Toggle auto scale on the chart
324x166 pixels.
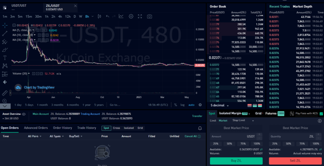(191, 105)
